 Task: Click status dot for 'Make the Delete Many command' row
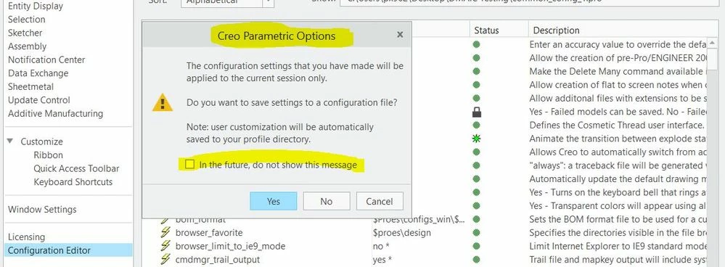476,72
